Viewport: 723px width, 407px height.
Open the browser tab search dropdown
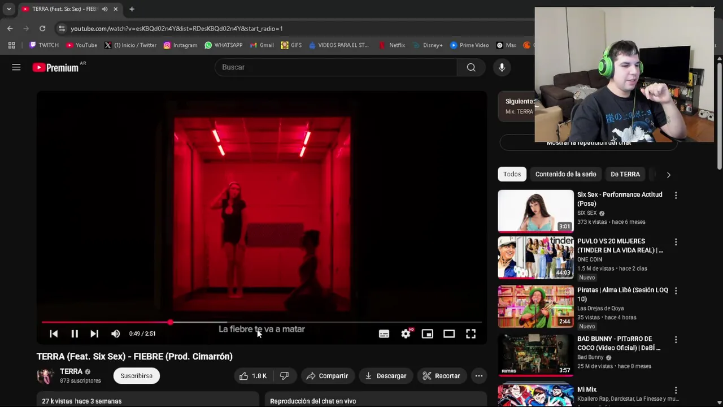point(8,9)
